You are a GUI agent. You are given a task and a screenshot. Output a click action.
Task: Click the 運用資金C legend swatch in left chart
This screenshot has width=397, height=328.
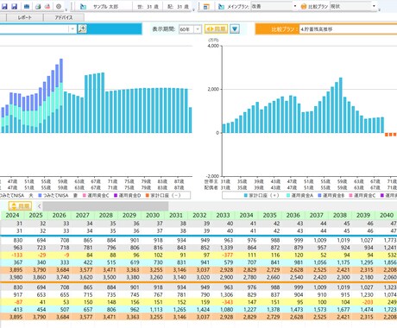(x=85, y=195)
